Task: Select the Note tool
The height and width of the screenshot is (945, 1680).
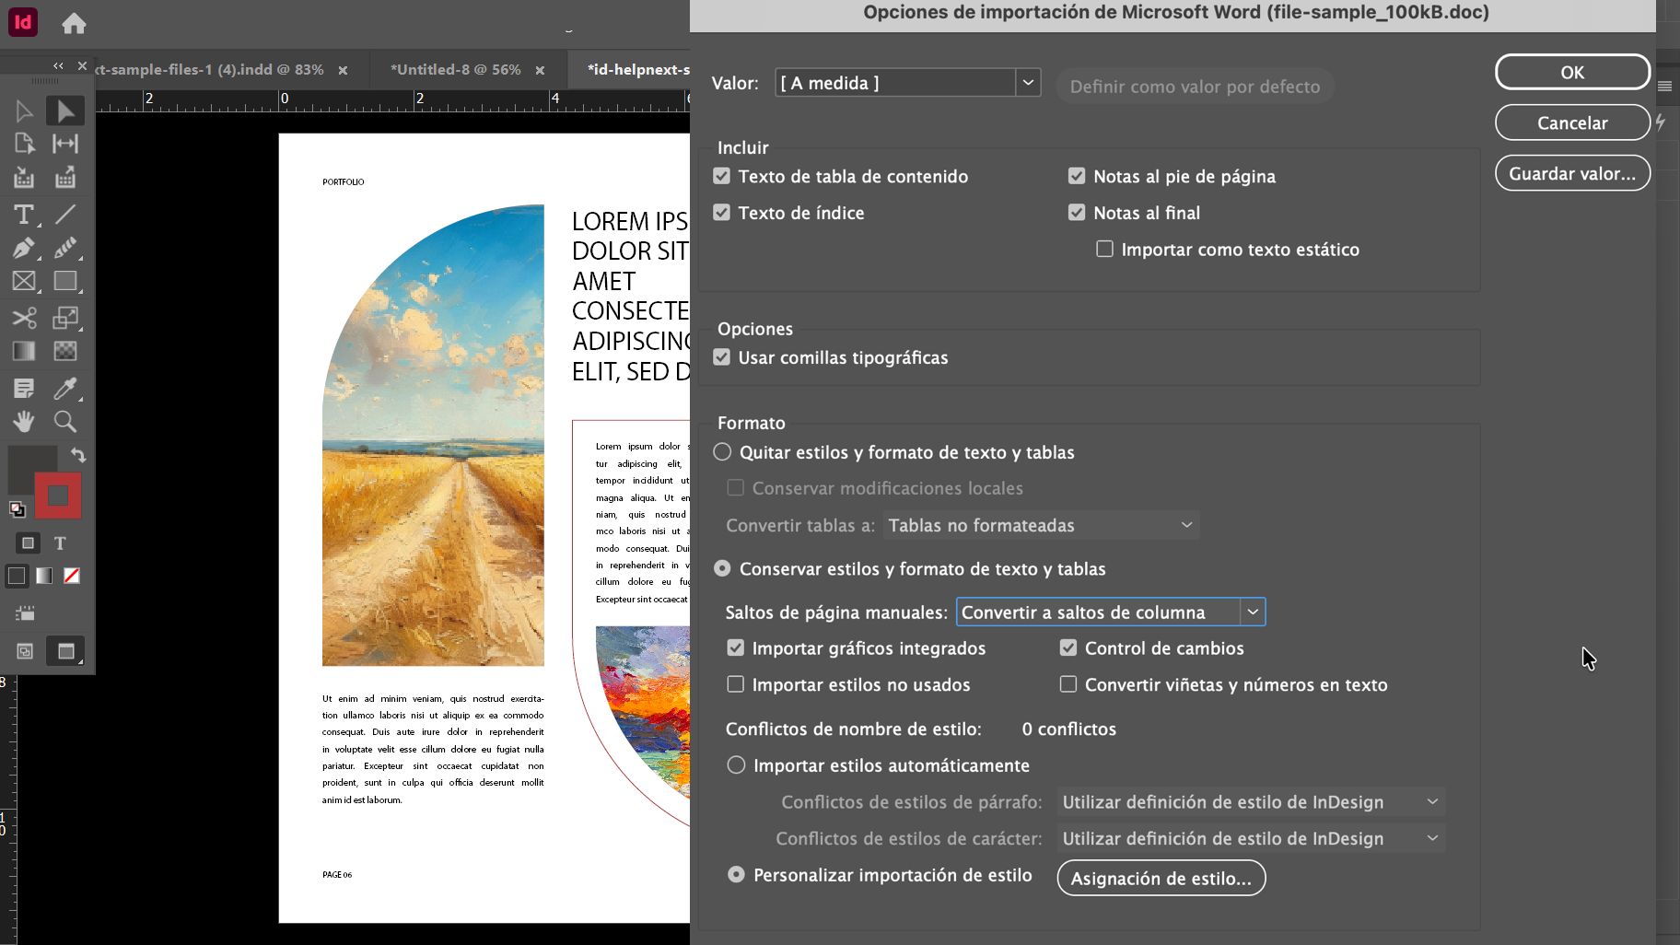Action: (24, 388)
